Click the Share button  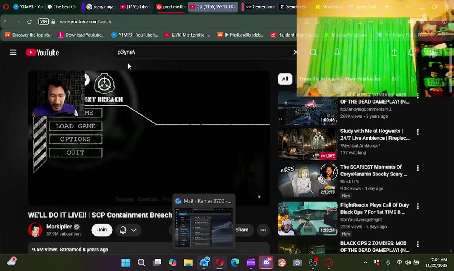tap(242, 230)
